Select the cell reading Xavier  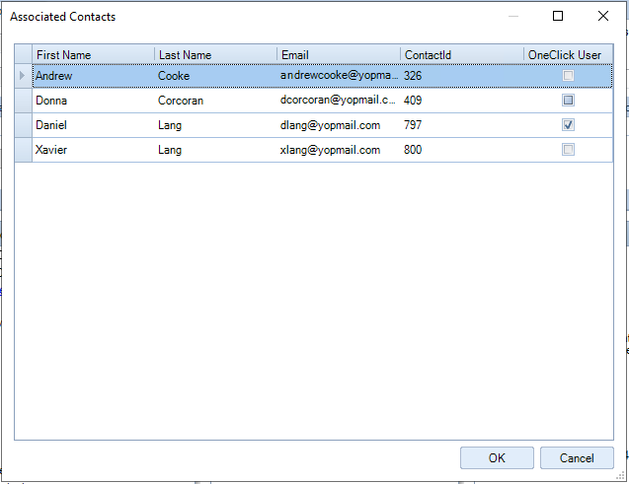click(94, 150)
